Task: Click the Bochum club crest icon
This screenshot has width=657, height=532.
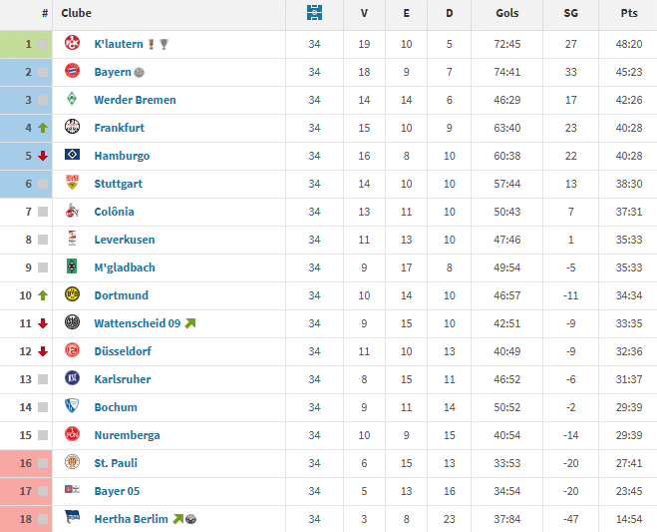Action: (x=72, y=407)
